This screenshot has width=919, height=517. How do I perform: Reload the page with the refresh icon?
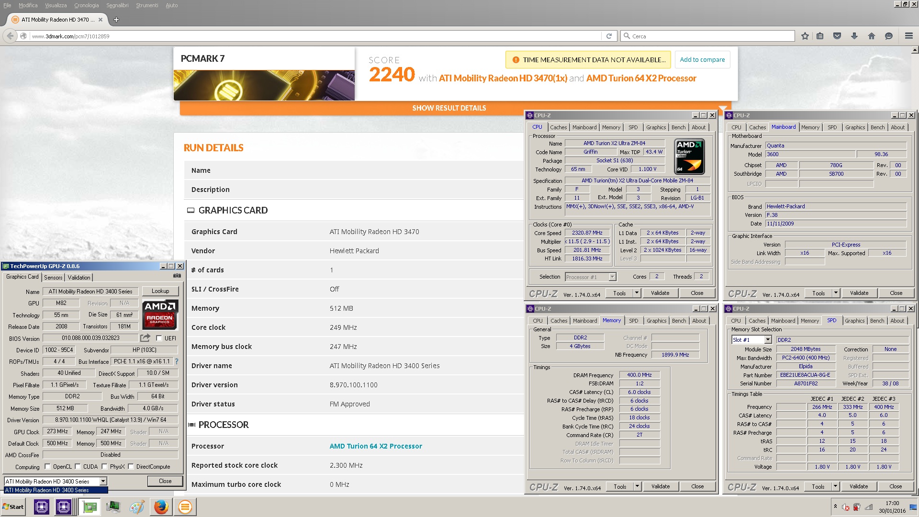pyautogui.click(x=609, y=36)
